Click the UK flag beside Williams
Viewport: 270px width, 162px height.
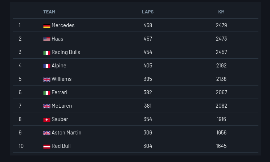[x=47, y=79]
